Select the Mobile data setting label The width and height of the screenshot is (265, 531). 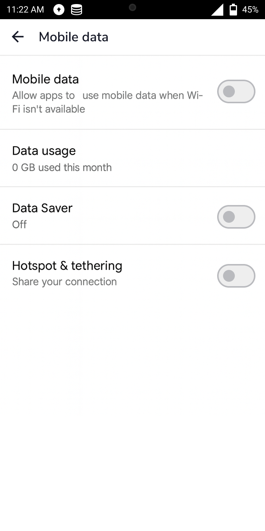45,79
